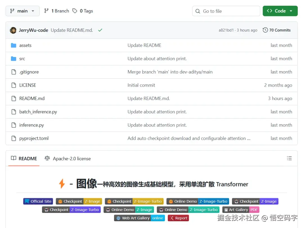
Task: Click the file icon beside README.md
Action: pos(14,98)
